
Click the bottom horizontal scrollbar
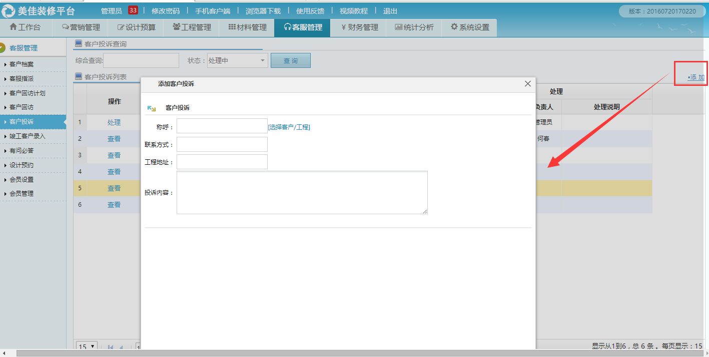pos(350,354)
